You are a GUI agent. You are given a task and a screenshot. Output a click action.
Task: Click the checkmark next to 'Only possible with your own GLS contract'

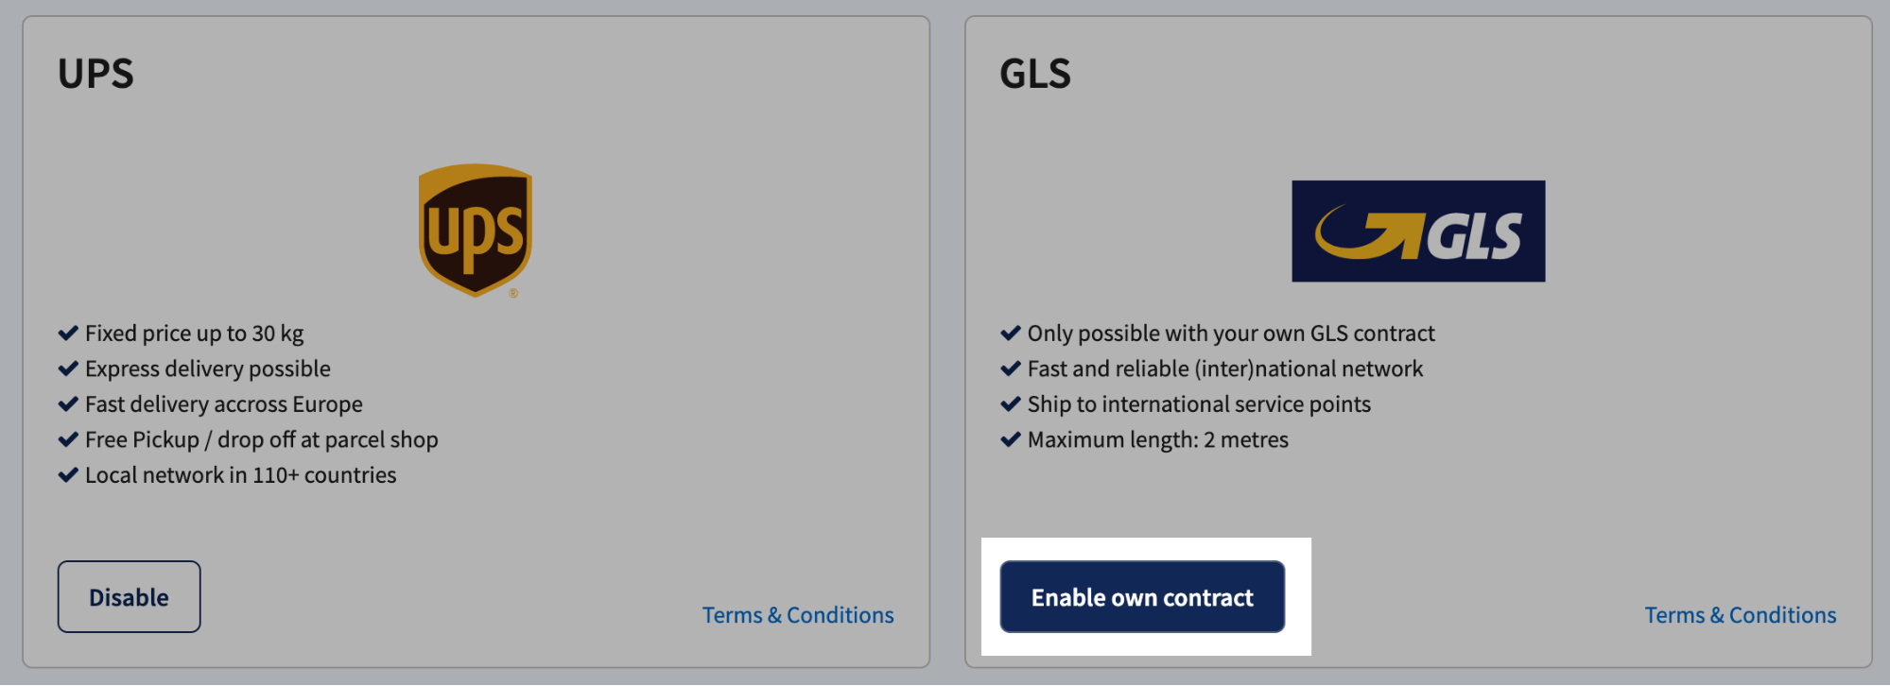pos(1009,332)
